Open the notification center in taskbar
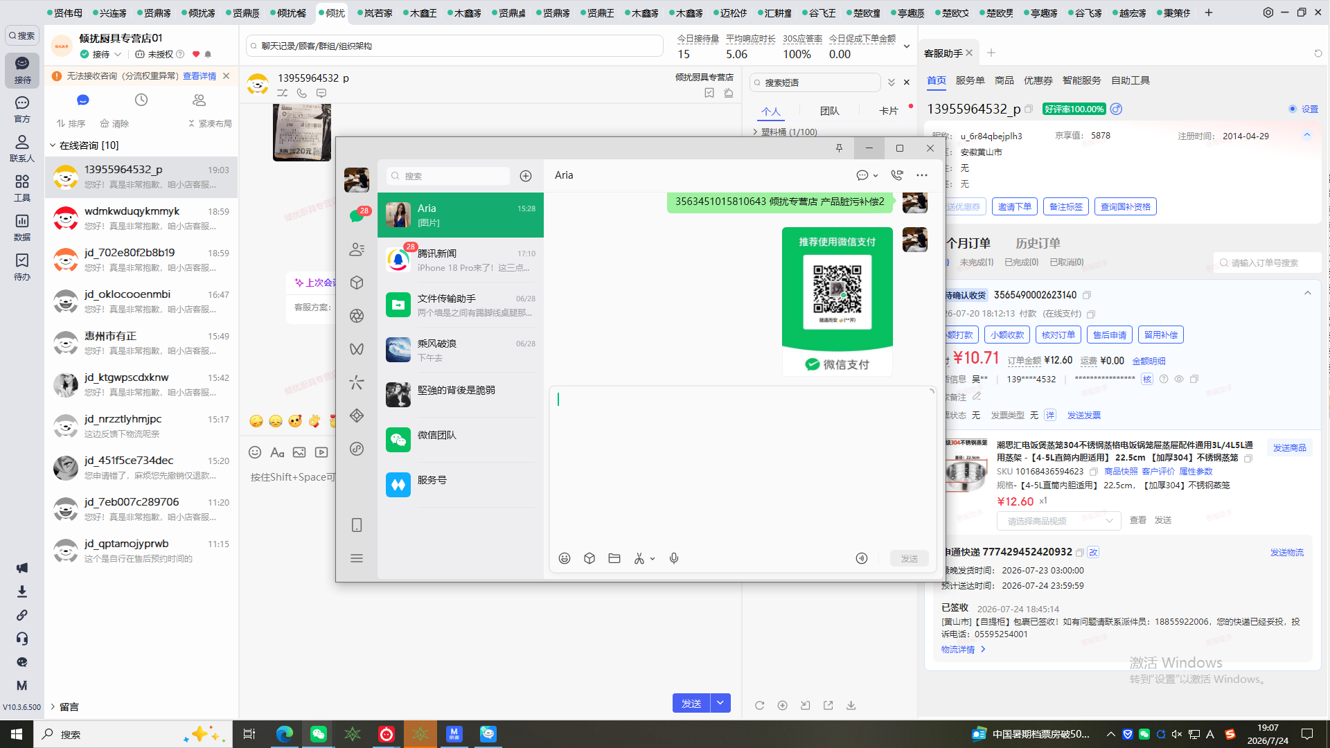 tap(1307, 734)
